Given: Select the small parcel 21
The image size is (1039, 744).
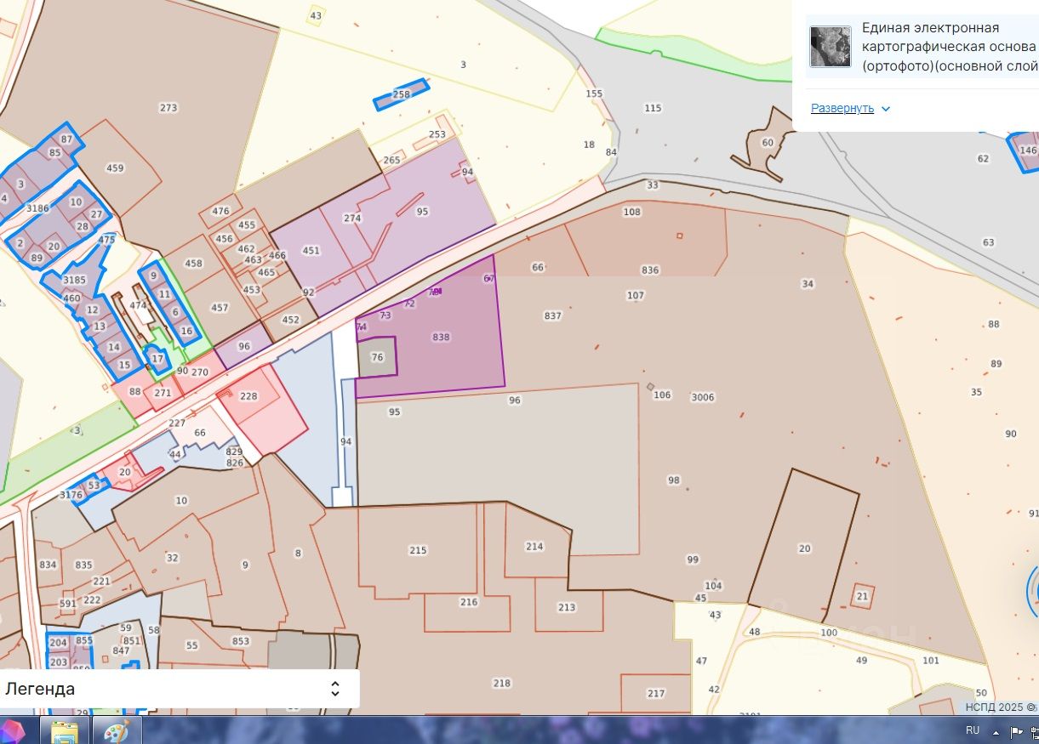Looking at the screenshot, I should point(862,597).
